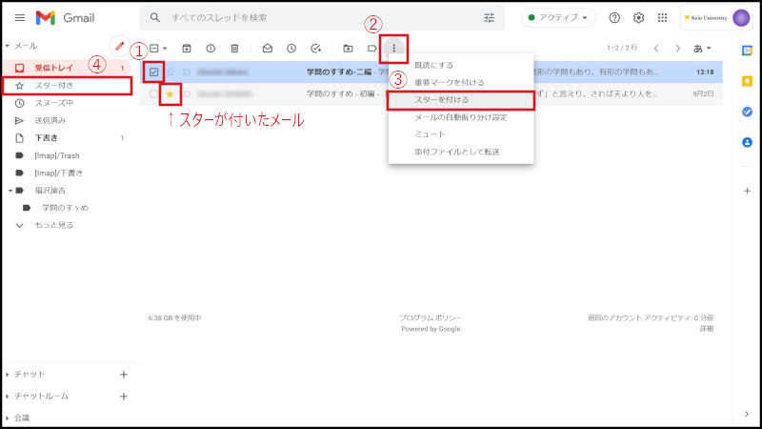The image size is (762, 429).
Task: Uncheck the first email's checkbox
Action: point(154,71)
